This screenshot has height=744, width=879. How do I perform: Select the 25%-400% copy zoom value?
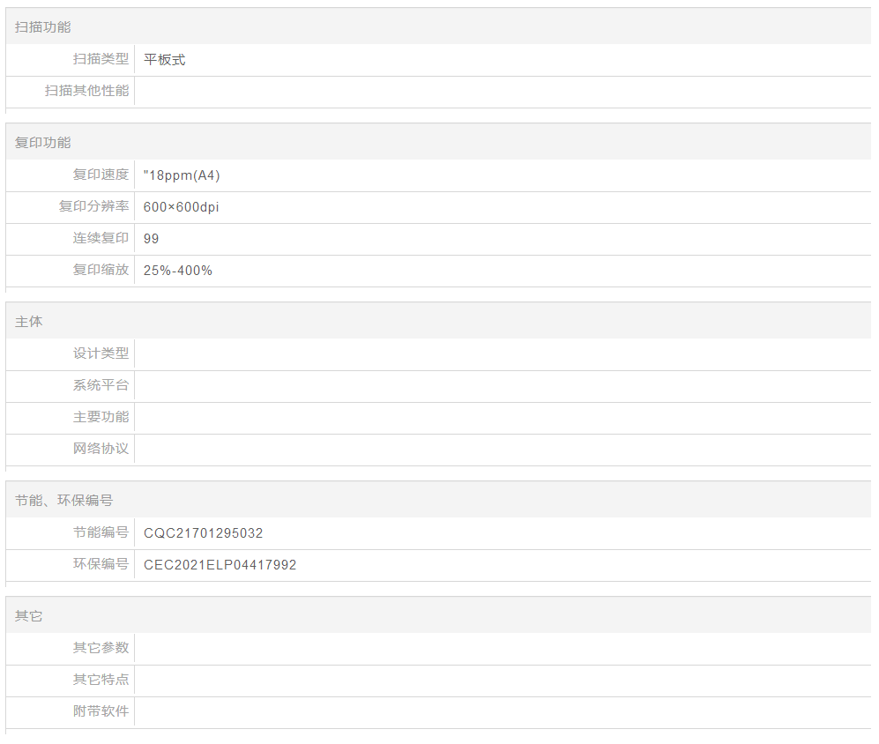point(178,271)
